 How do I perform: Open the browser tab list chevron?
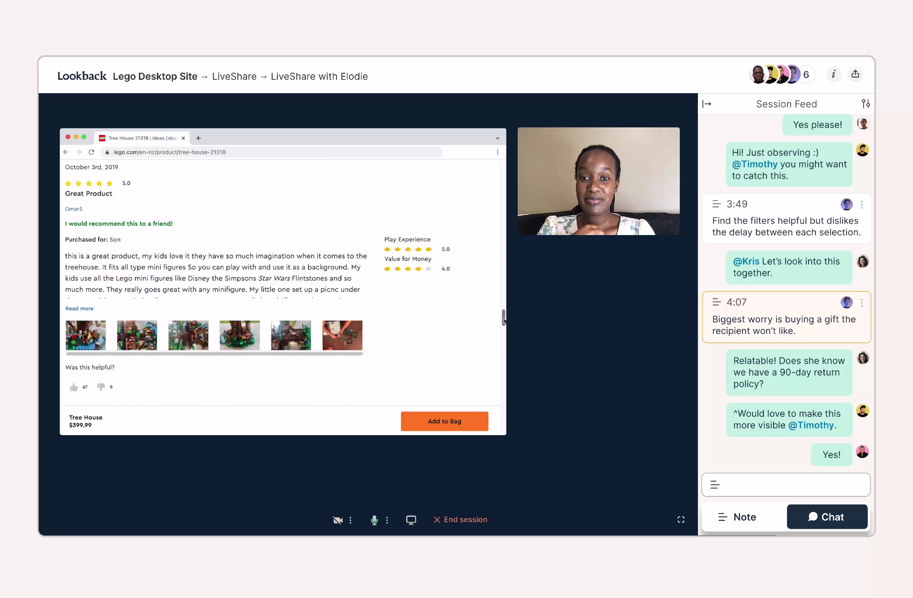point(498,138)
